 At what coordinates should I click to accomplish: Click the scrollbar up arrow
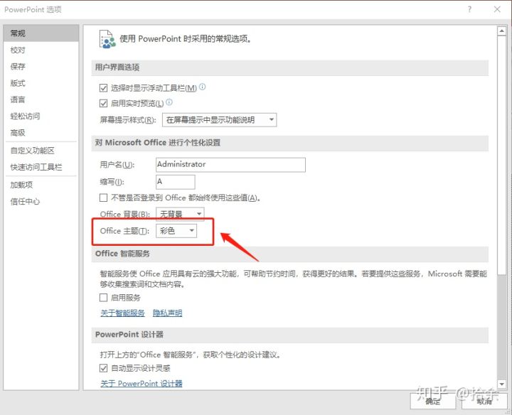(501, 31)
